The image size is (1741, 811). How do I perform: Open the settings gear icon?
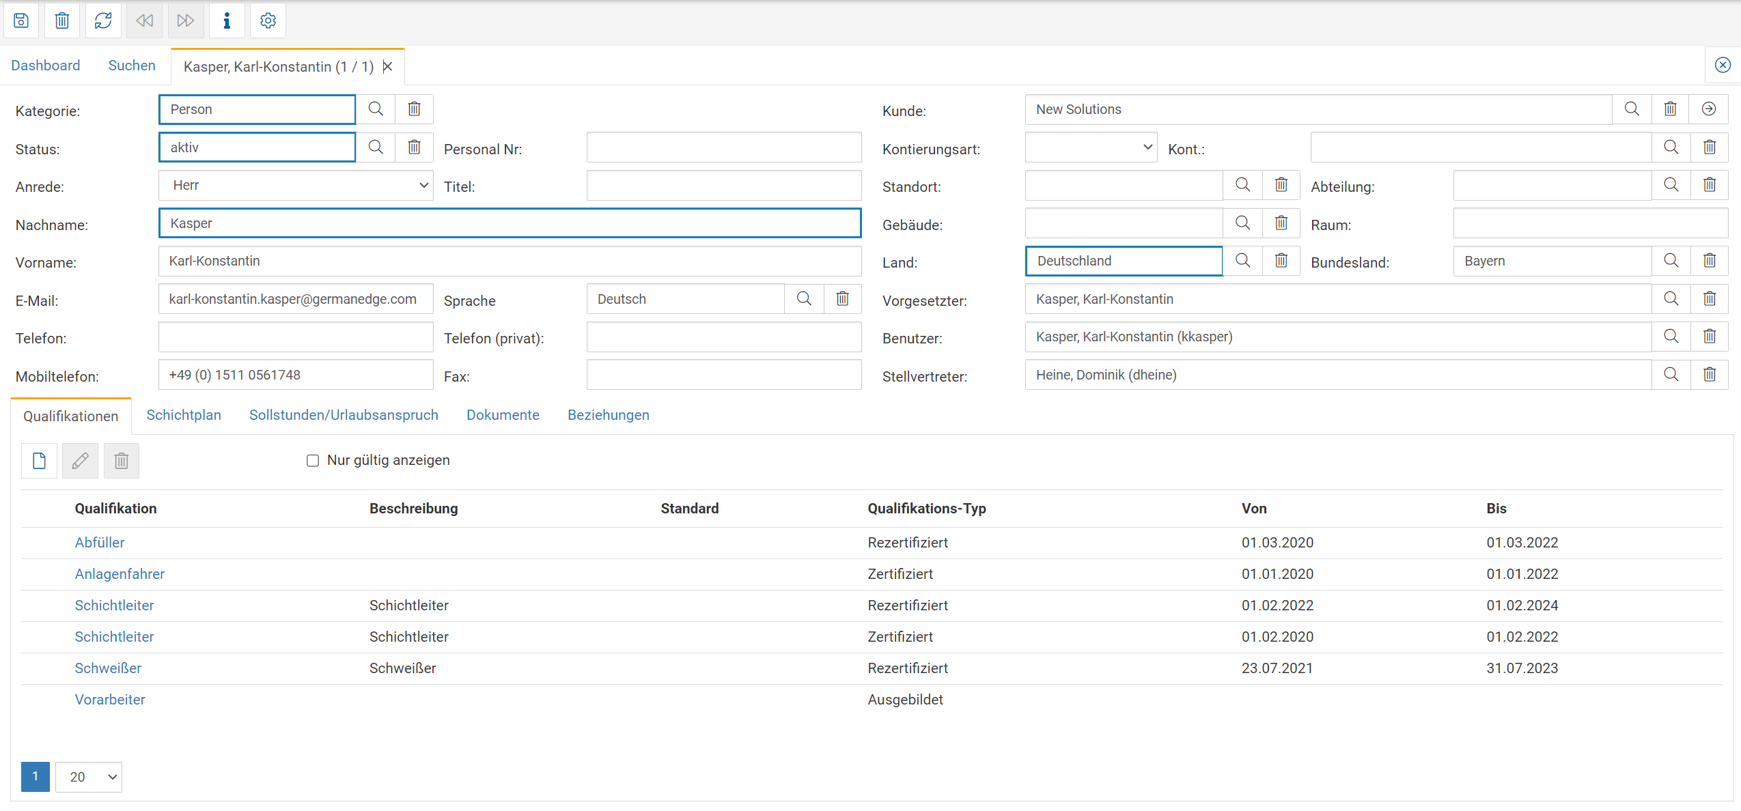click(x=268, y=20)
